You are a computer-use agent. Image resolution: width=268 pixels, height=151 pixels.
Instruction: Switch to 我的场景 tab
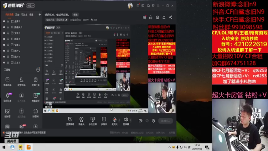tap(9, 14)
